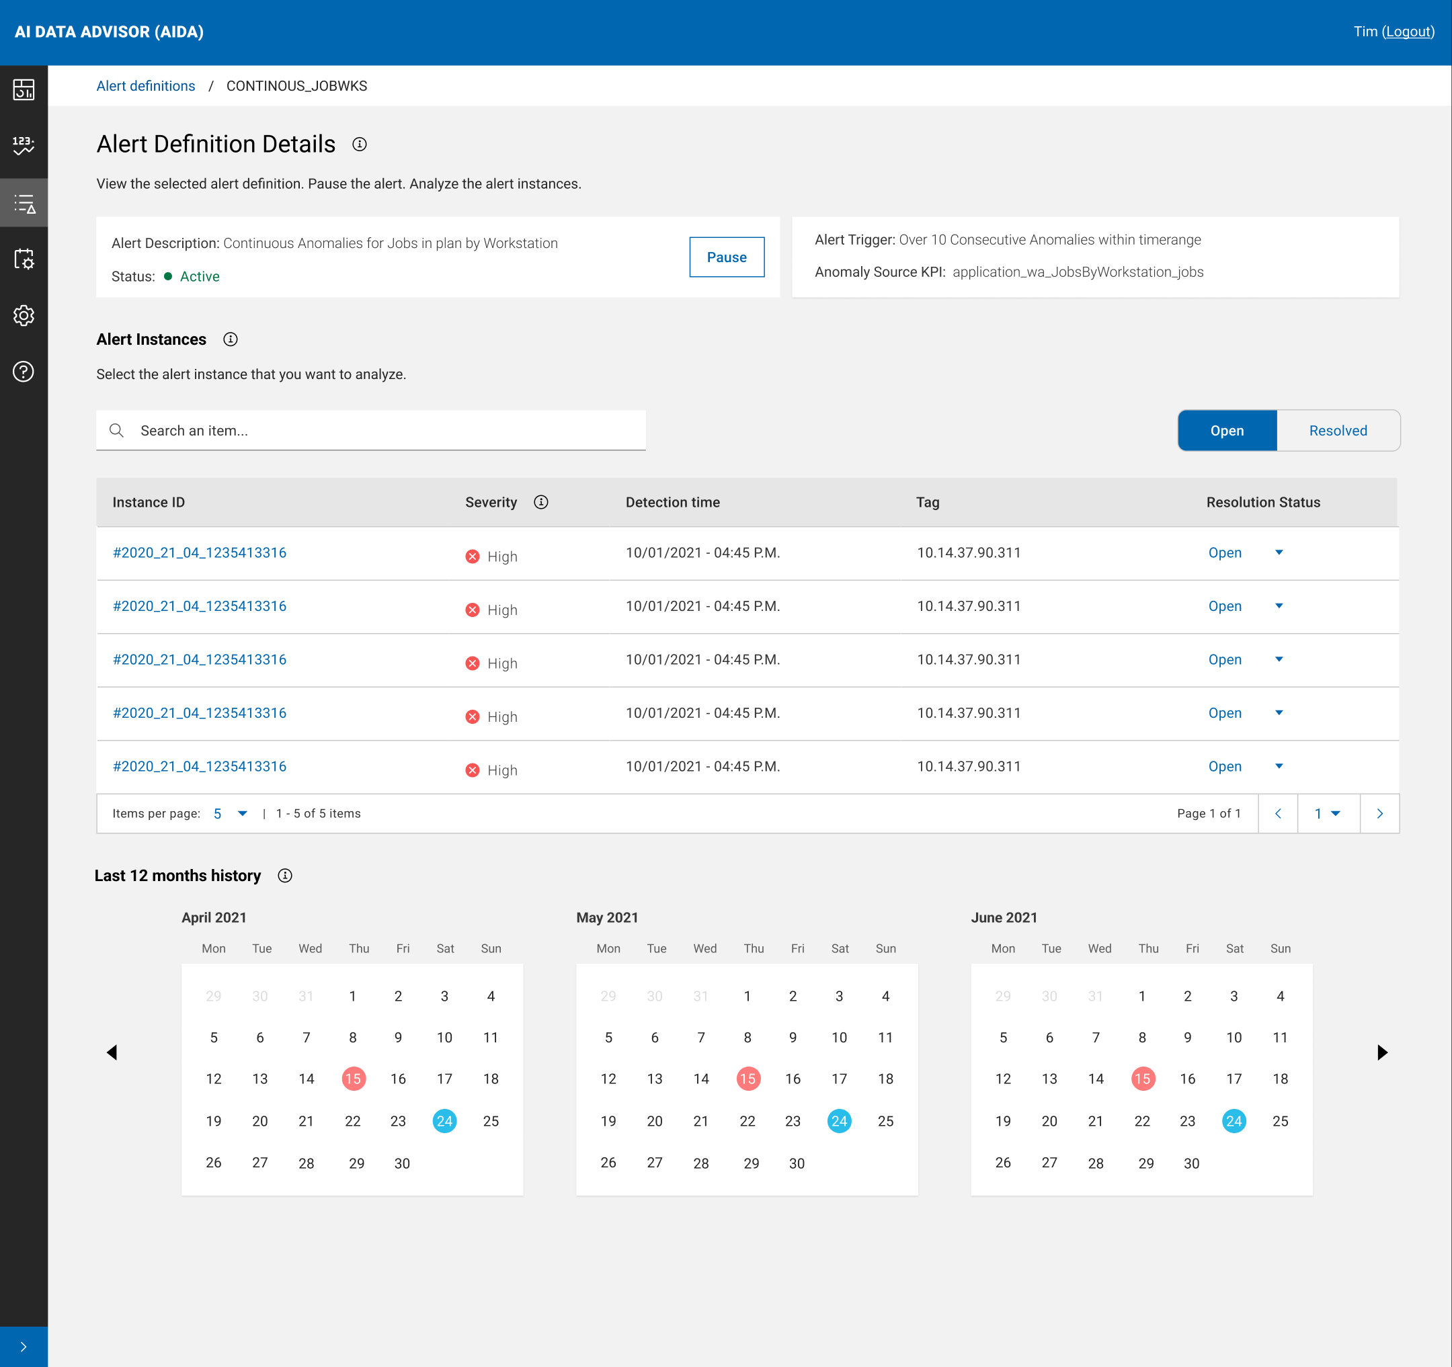Select highlighted day 15 in April 2021

[x=354, y=1079]
